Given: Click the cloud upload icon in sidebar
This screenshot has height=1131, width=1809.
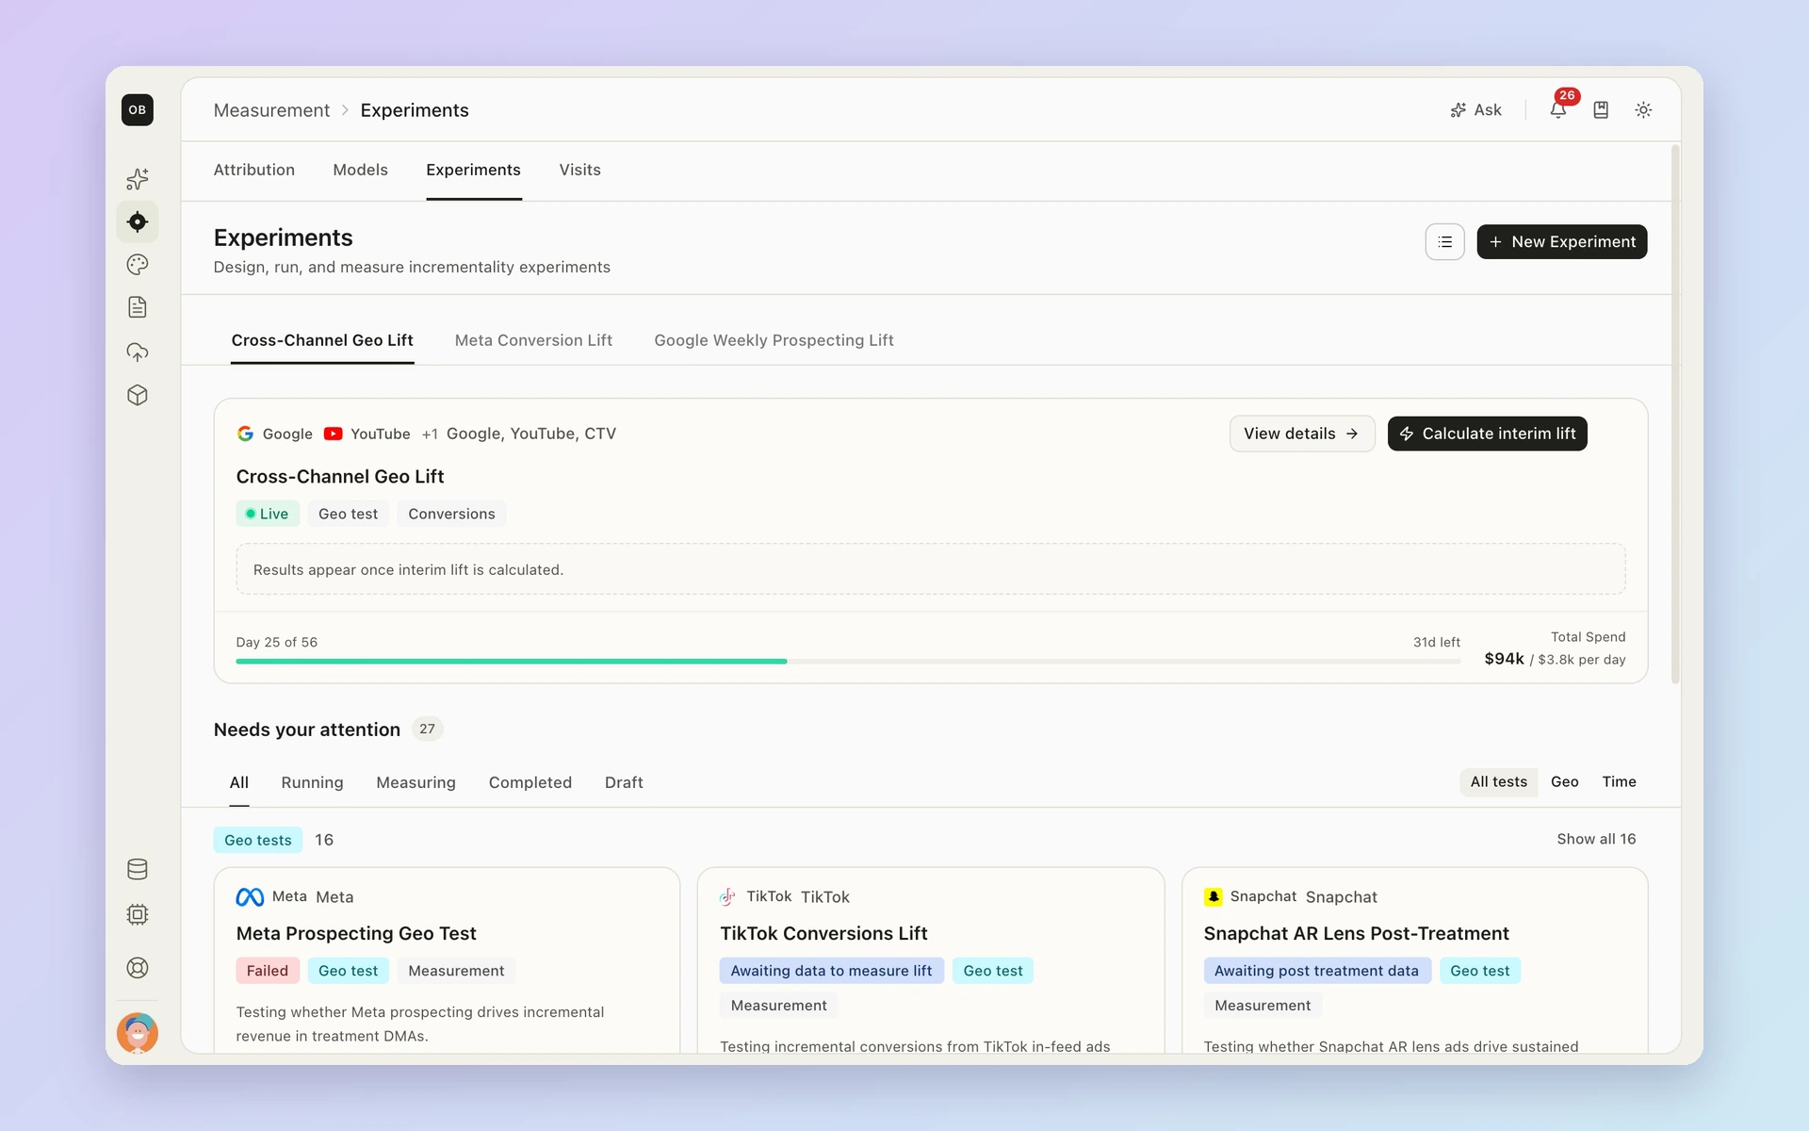Looking at the screenshot, I should [x=138, y=352].
